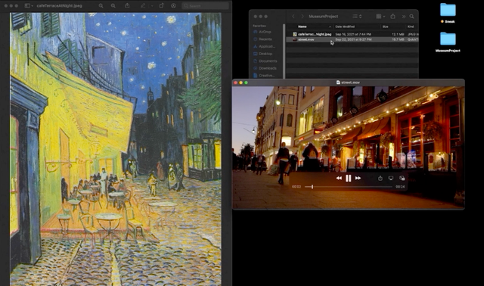Rotate the image in Preview toolbar
Image resolution: width=484 pixels, height=286 pixels.
[x=161, y=5]
